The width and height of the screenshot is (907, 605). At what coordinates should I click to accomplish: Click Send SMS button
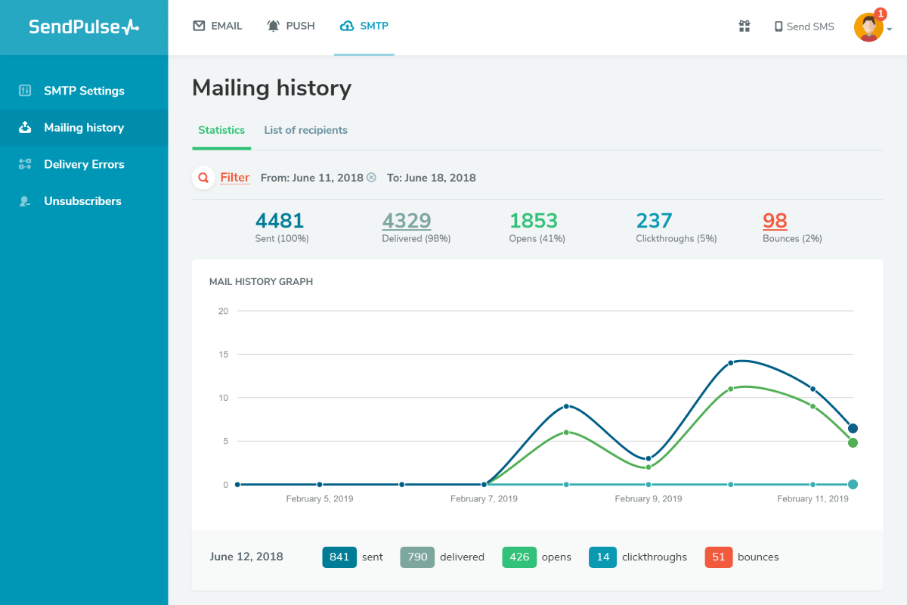(x=804, y=26)
